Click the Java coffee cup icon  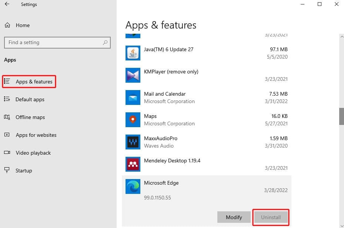(133, 53)
